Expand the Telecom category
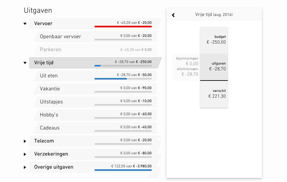Screen dimensions: 287x182 tap(25, 141)
